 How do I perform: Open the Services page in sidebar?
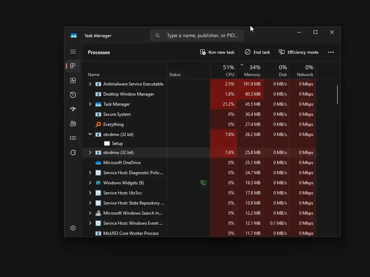coord(73,153)
